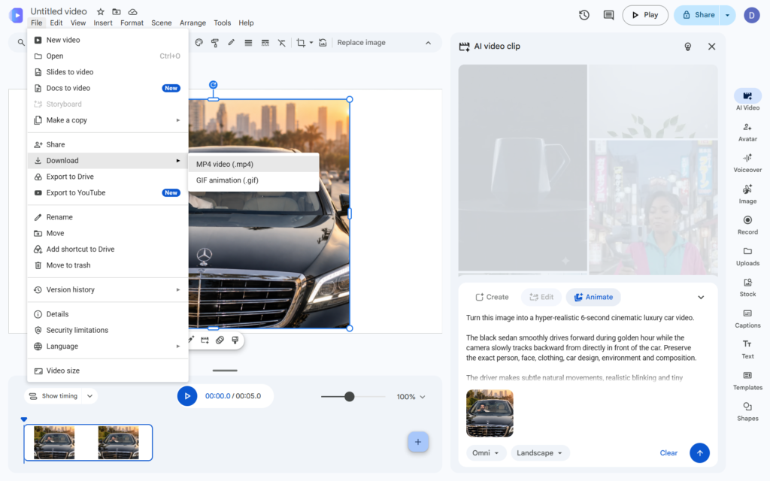
Task: Expand the Language submenu
Action: [108, 346]
